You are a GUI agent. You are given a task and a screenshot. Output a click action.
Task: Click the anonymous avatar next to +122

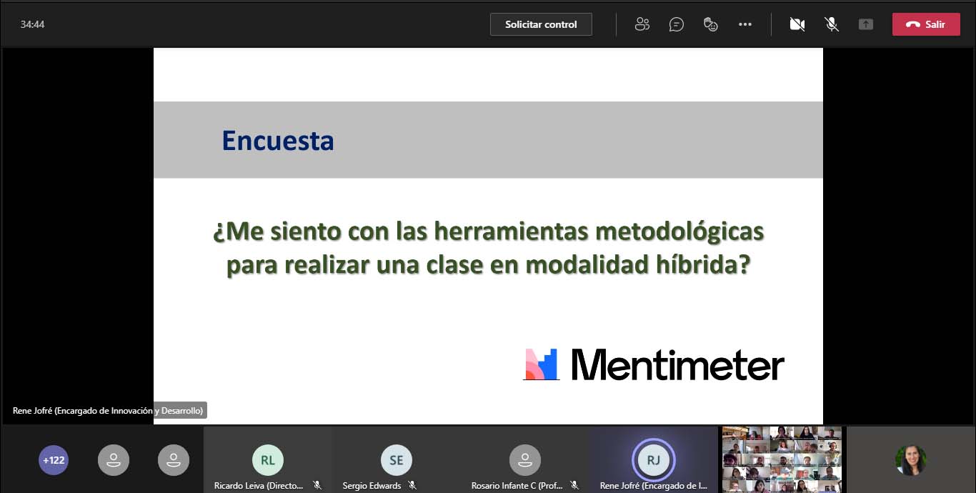pos(114,460)
